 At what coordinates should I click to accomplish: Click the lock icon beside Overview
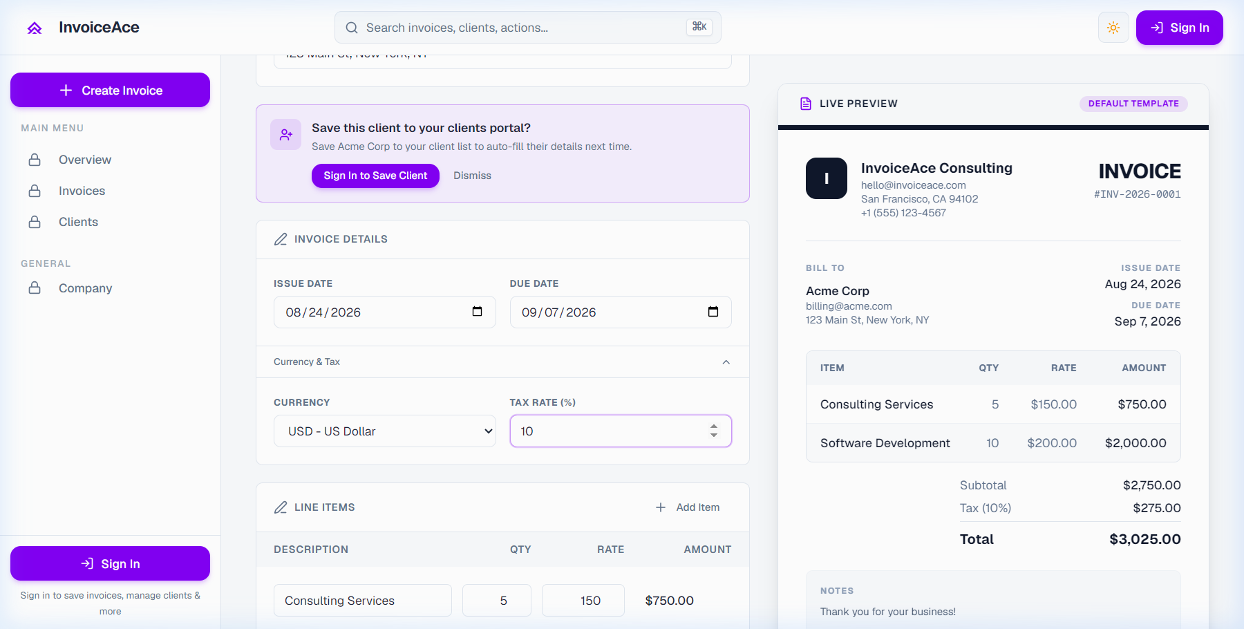tap(35, 160)
